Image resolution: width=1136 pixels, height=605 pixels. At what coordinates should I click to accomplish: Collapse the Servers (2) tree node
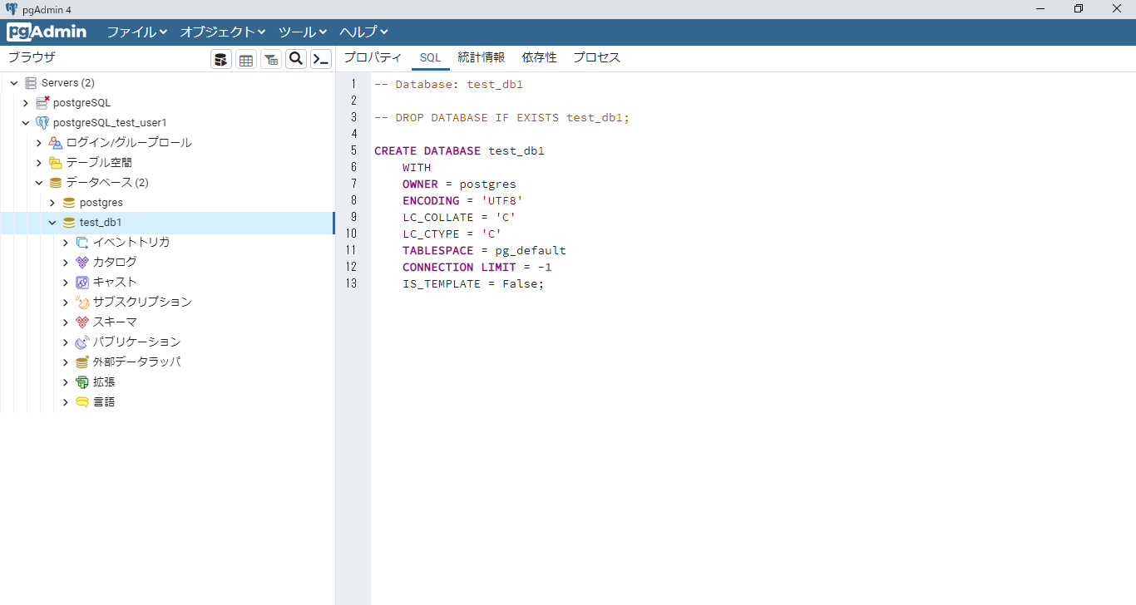14,83
